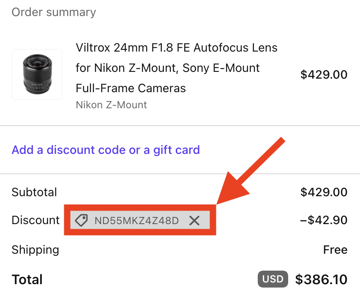Click the USD currency badge
The image size is (360, 296).
click(273, 279)
